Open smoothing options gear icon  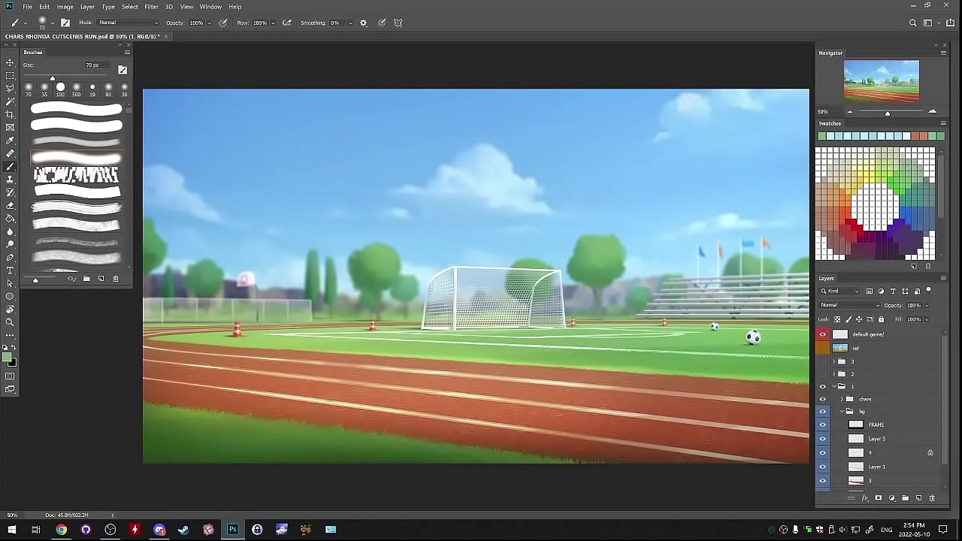pos(364,23)
